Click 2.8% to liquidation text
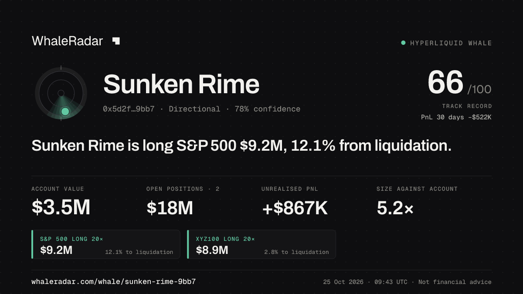Image resolution: width=523 pixels, height=294 pixels. 296,252
